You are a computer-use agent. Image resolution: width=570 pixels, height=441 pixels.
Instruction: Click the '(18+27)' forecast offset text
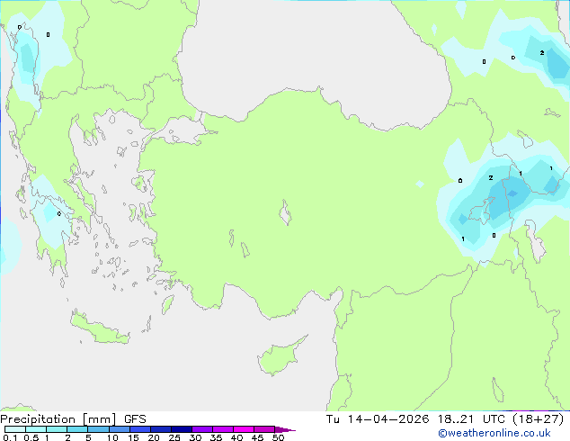[x=538, y=419]
